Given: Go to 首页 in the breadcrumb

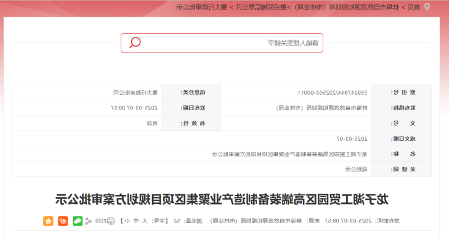Looking at the screenshot, I should pos(414,7).
